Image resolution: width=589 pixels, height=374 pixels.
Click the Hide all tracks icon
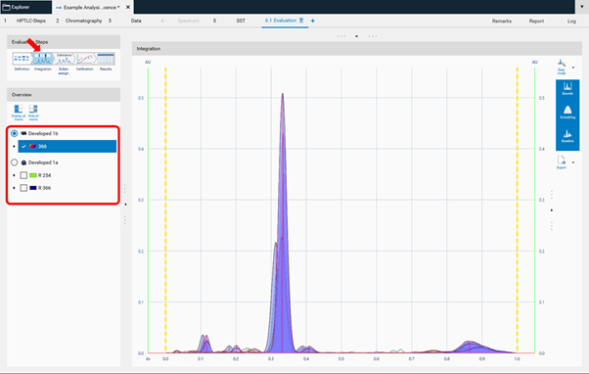tap(33, 112)
